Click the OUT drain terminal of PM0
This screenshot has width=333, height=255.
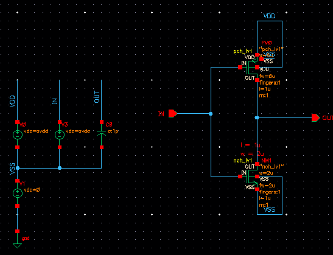pyautogui.click(x=257, y=80)
